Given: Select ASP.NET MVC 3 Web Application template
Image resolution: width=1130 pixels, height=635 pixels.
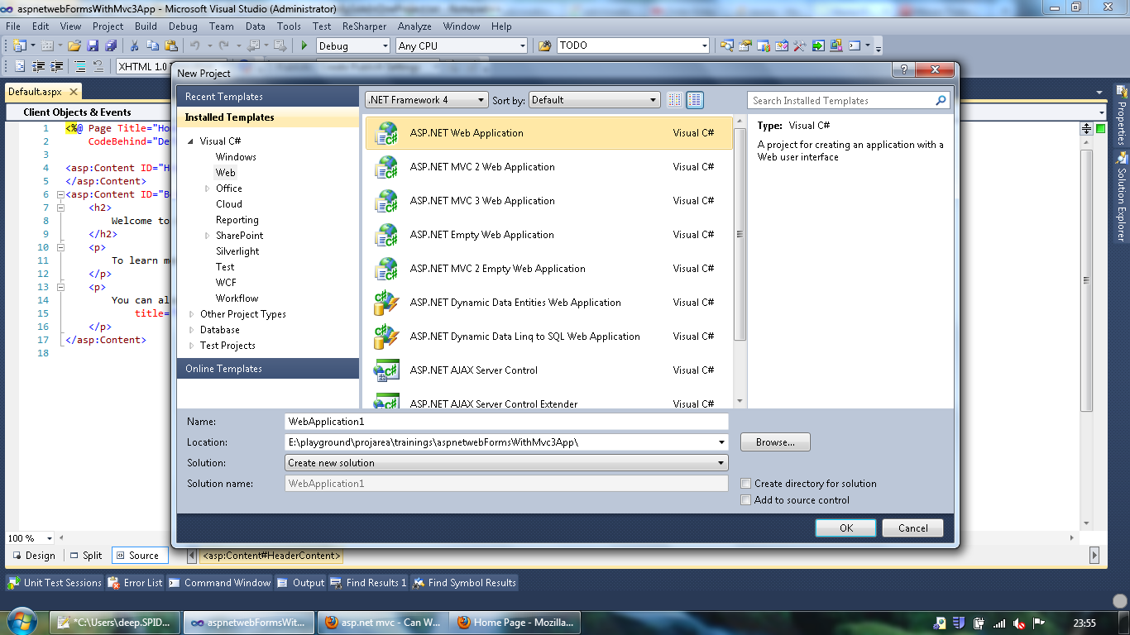Looking at the screenshot, I should 548,201.
